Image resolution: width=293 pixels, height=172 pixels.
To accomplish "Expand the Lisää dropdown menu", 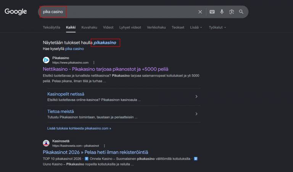I will (196, 27).
